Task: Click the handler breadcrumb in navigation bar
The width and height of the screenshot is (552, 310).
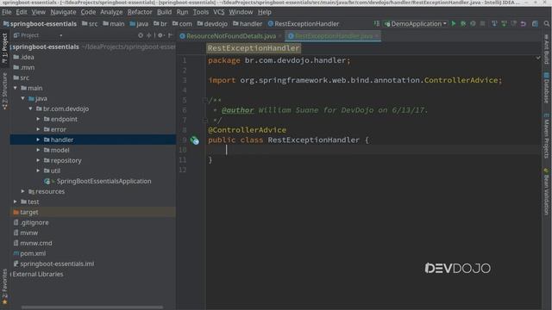Action: tap(248, 24)
